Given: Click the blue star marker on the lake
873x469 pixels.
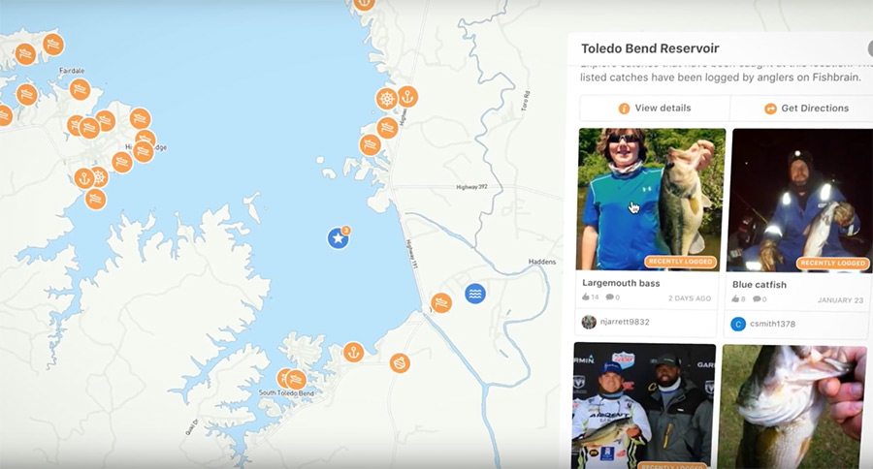Looking at the screenshot, I should coord(338,238).
